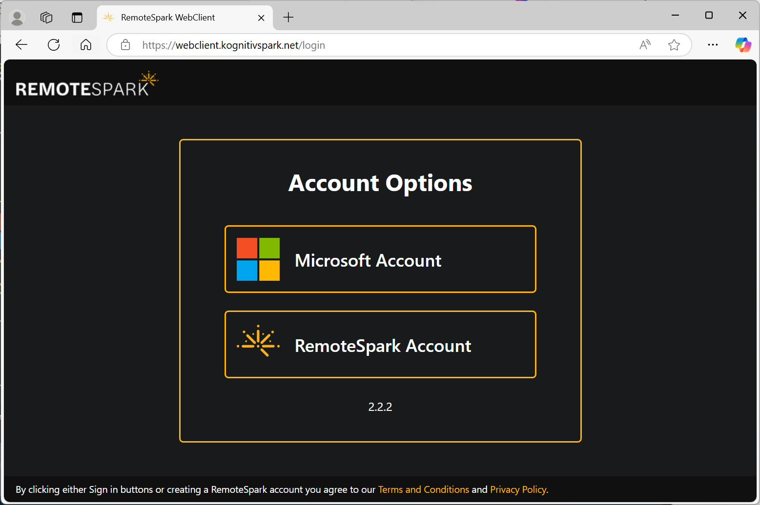Select the RemoteSpark WebClient tab
Image resolution: width=760 pixels, height=505 pixels.
click(x=185, y=18)
